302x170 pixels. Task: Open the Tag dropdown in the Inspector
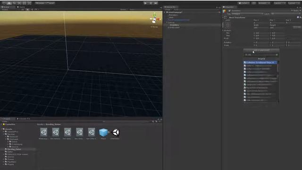click(x=247, y=14)
